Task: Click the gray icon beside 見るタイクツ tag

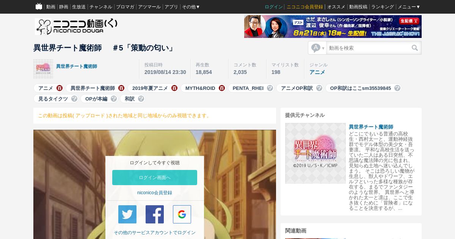Action: 74,99
